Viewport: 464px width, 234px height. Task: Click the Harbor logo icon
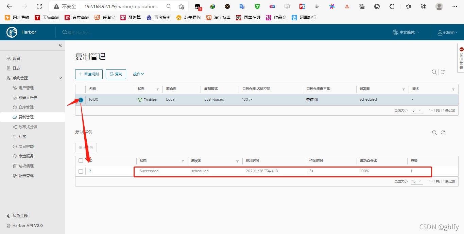click(12, 32)
